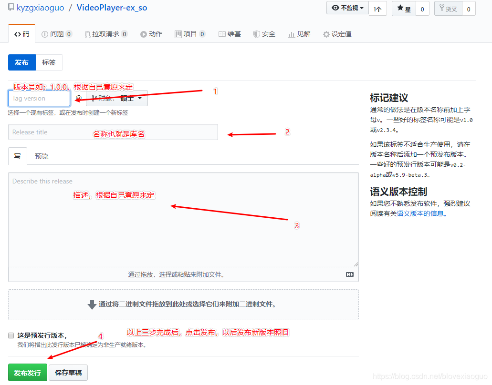The width and height of the screenshot is (492, 385).
Task: Open the 维基 wiki tab
Action: (230, 34)
